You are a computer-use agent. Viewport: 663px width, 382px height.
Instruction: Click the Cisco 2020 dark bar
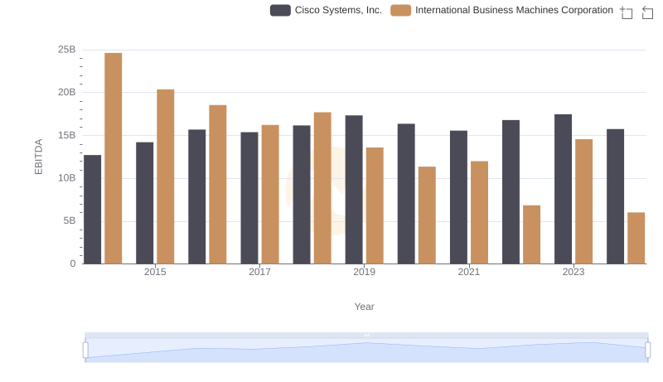(406, 194)
